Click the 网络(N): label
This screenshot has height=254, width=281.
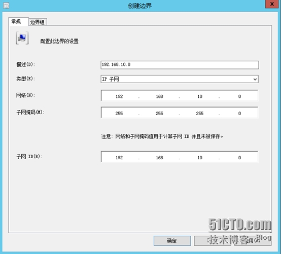click(x=26, y=95)
